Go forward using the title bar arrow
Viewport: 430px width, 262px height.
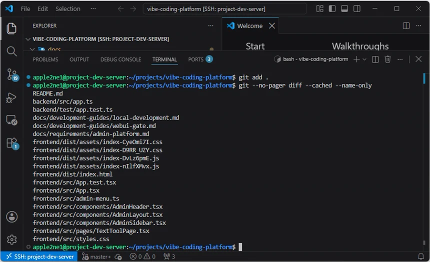(x=133, y=9)
